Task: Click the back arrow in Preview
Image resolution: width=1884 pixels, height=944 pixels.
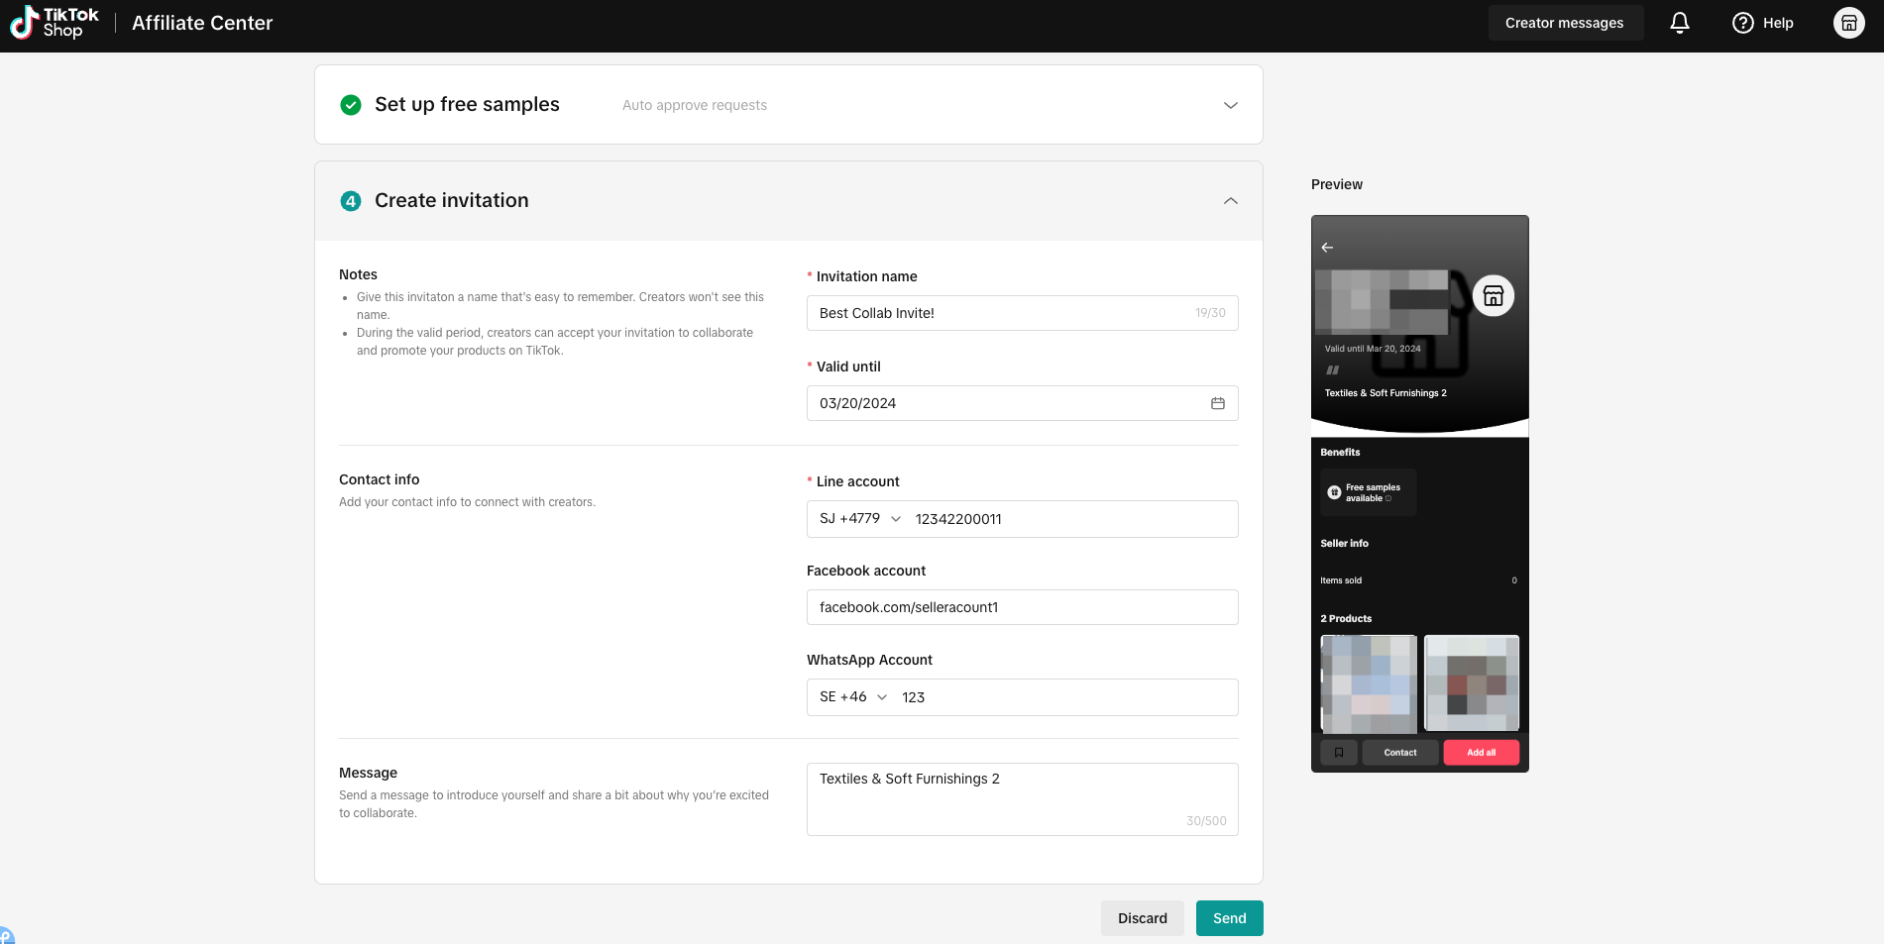Action: coord(1327,248)
